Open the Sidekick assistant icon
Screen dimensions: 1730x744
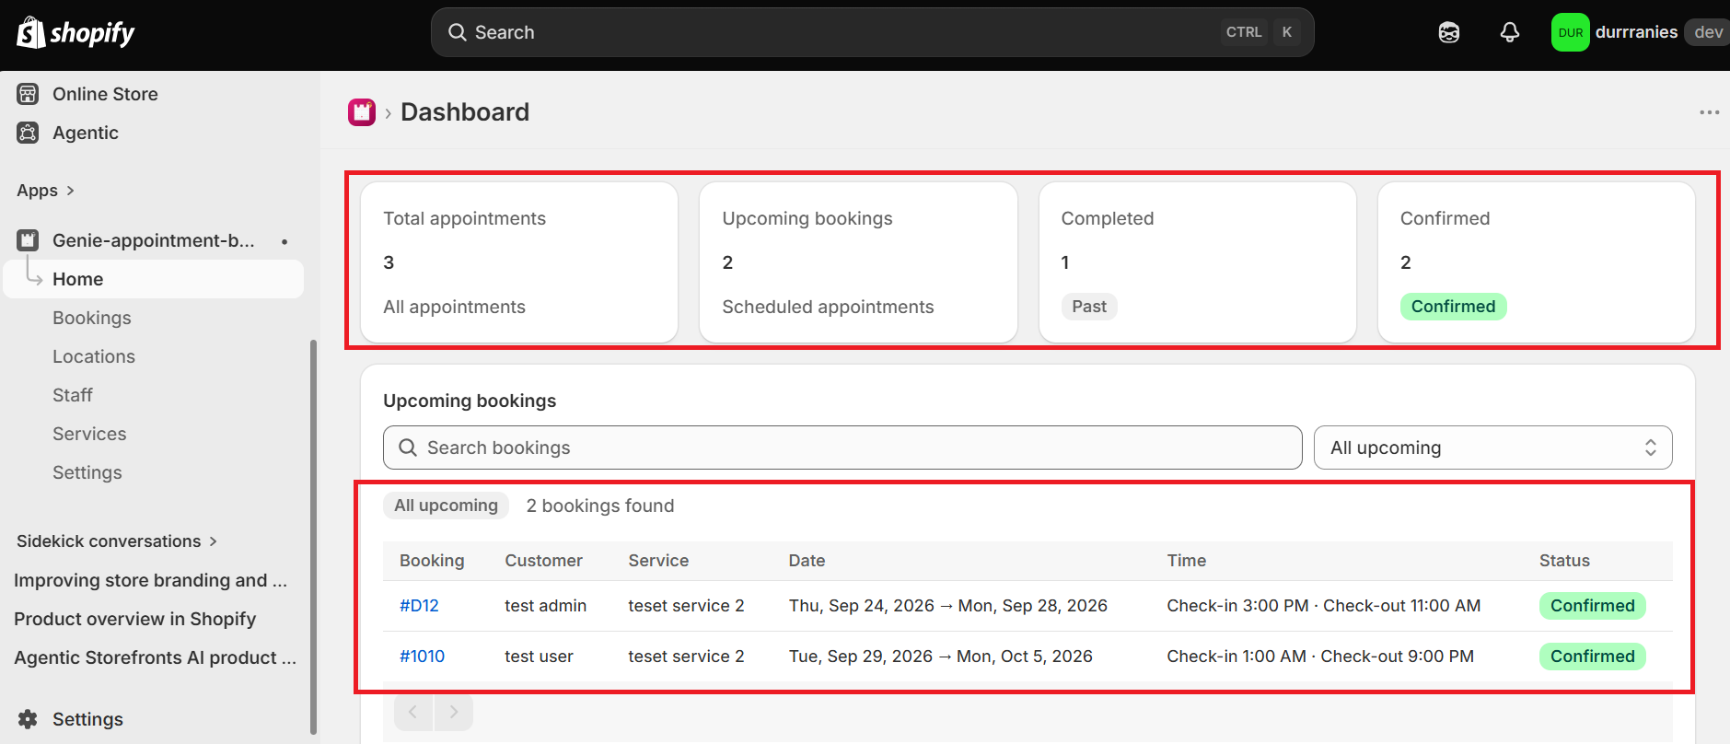click(x=1449, y=33)
